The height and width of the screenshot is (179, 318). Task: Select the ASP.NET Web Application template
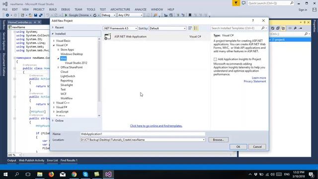[156, 36]
